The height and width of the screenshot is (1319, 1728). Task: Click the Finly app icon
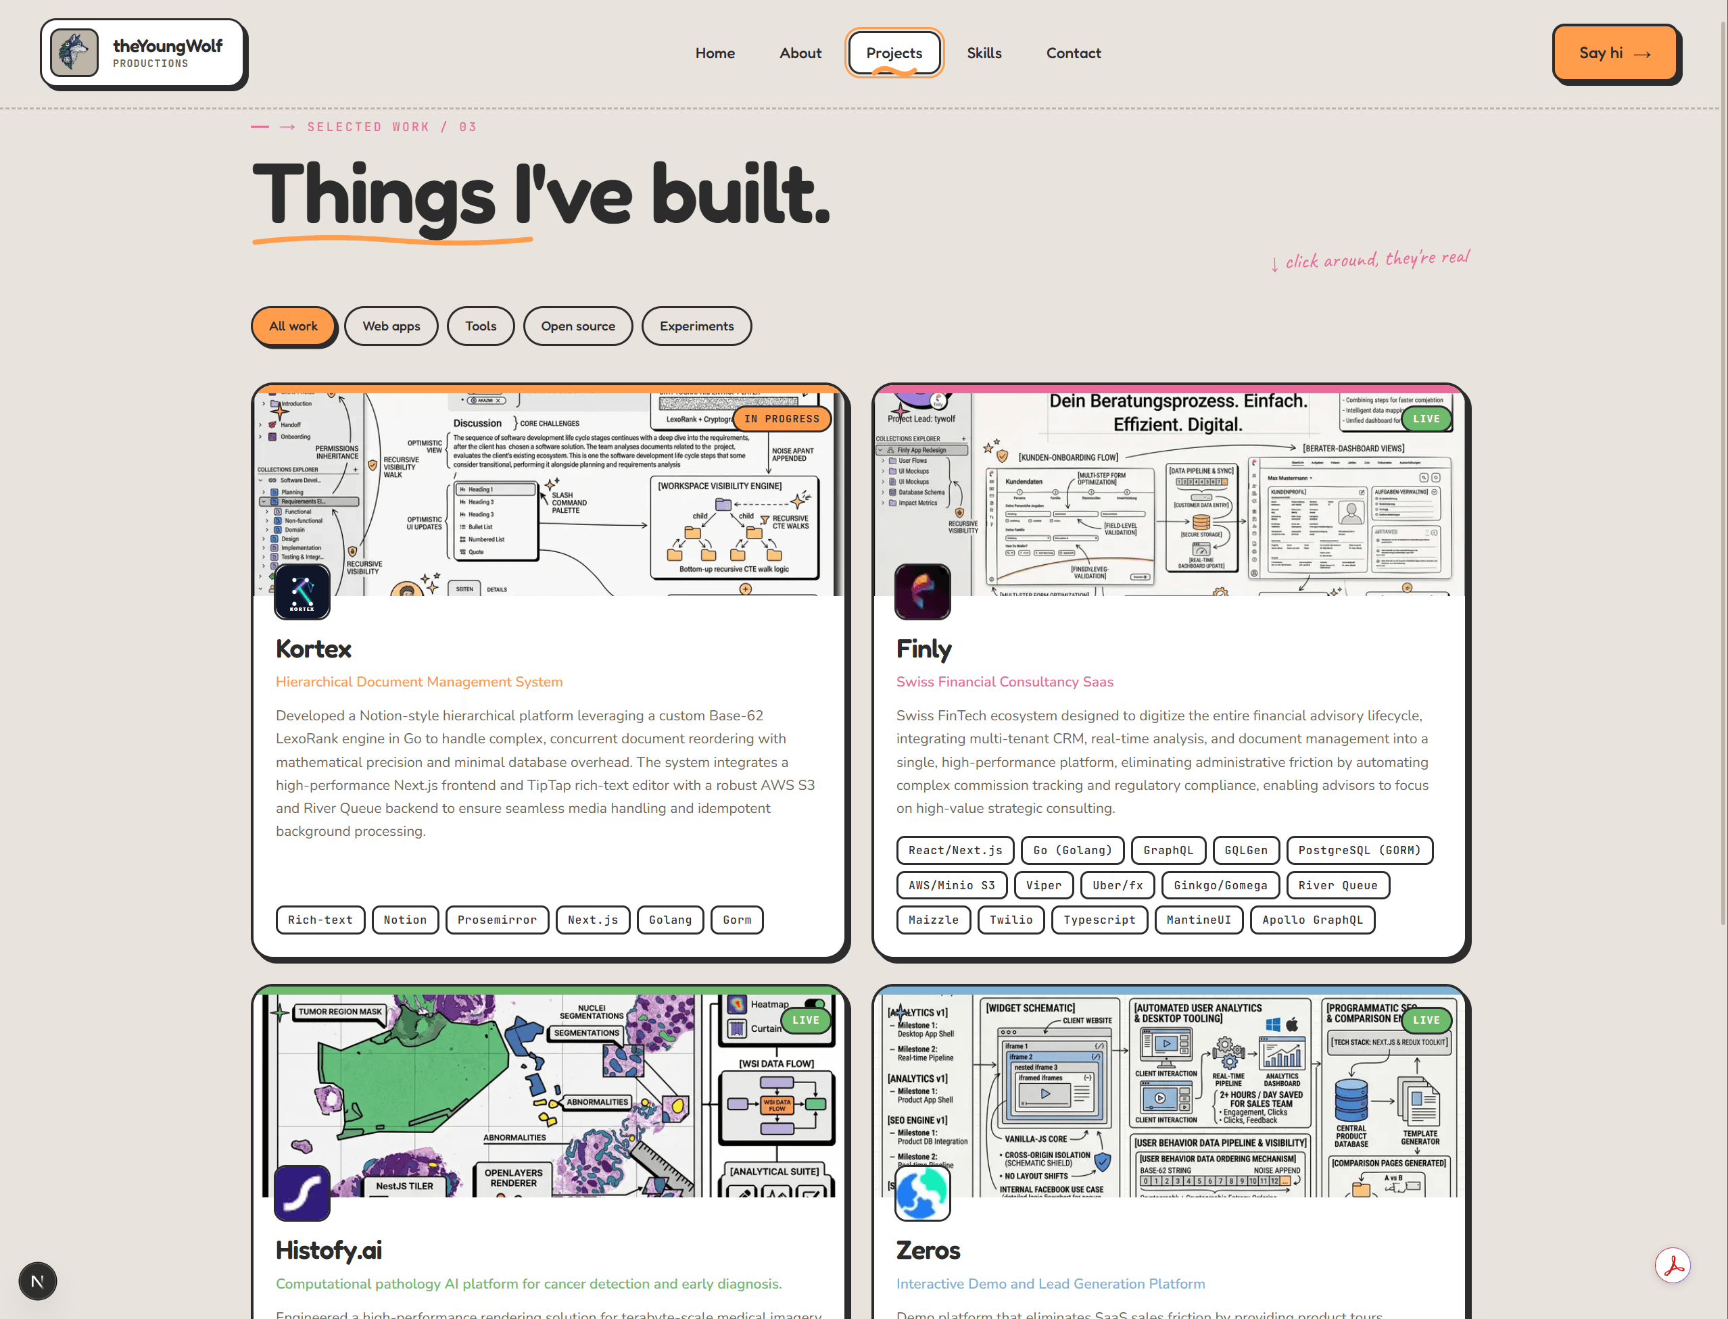click(x=923, y=591)
